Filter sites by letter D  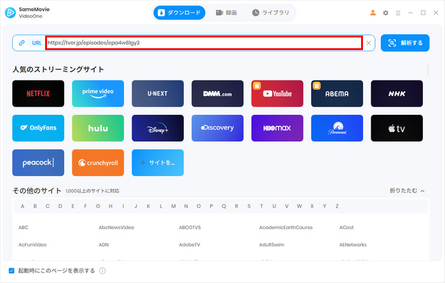(60, 206)
